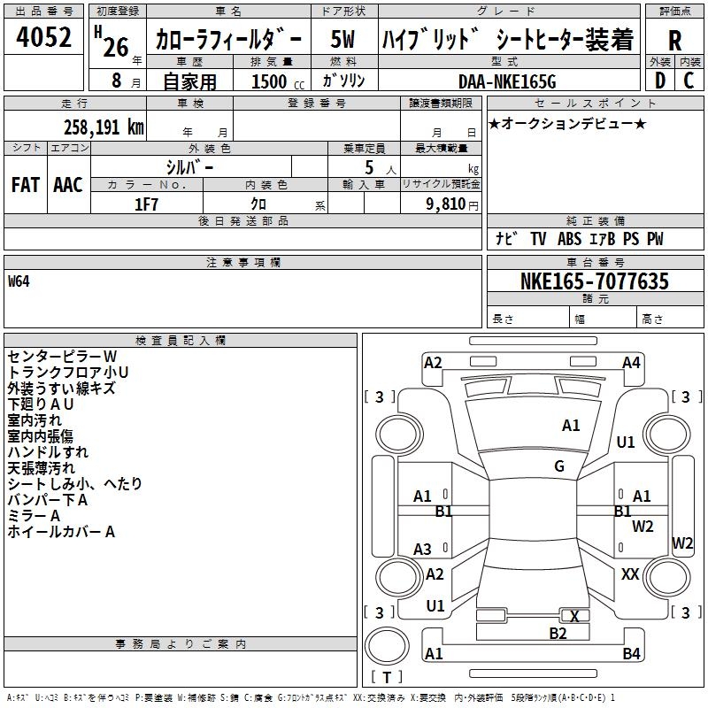This screenshot has width=708, height=708.
Task: Click the 検査員記入欄 section header
Action: 181,341
